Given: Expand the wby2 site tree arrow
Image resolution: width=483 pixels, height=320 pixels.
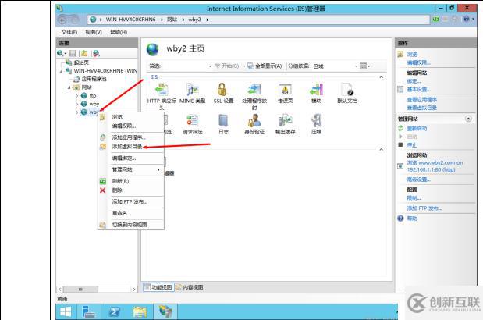Looking at the screenshot, I should pyautogui.click(x=76, y=112).
